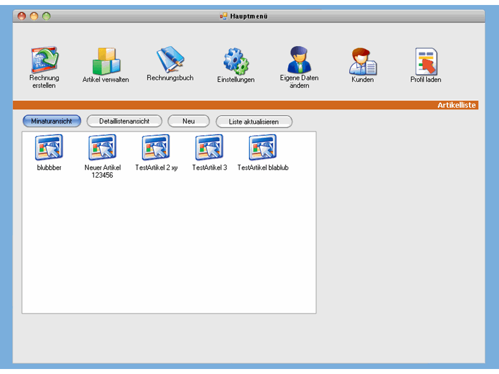
Task: Select the TestArtikel blablub thumbnail
Action: (x=263, y=147)
